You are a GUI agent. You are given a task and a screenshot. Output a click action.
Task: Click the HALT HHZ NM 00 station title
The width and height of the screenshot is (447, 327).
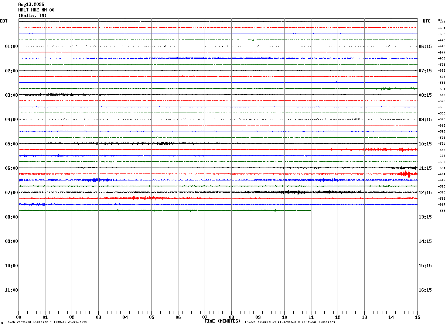(36, 10)
